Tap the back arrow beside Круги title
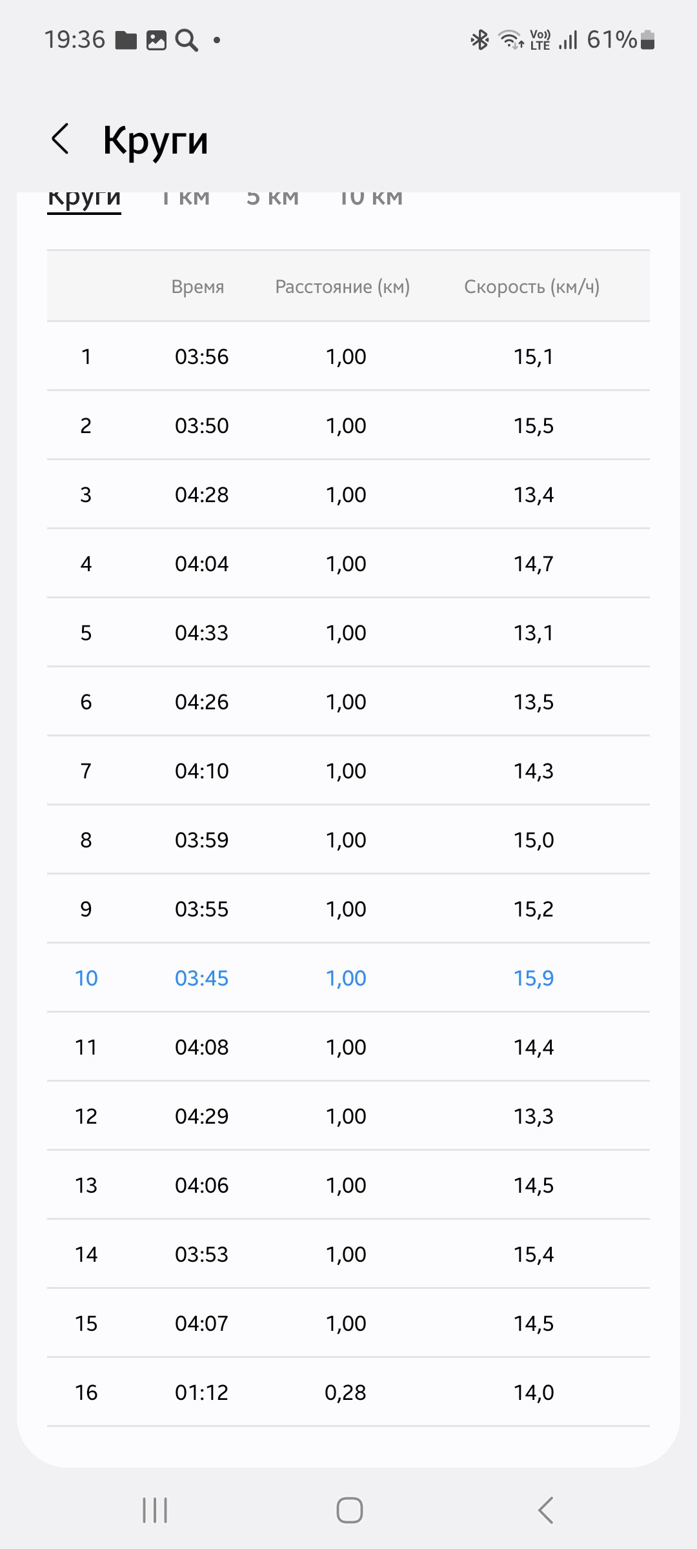The height and width of the screenshot is (1549, 697). coord(60,139)
